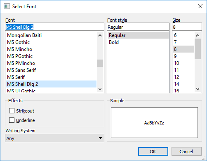Select size 6
This screenshot has height=161, width=207.
183,35
